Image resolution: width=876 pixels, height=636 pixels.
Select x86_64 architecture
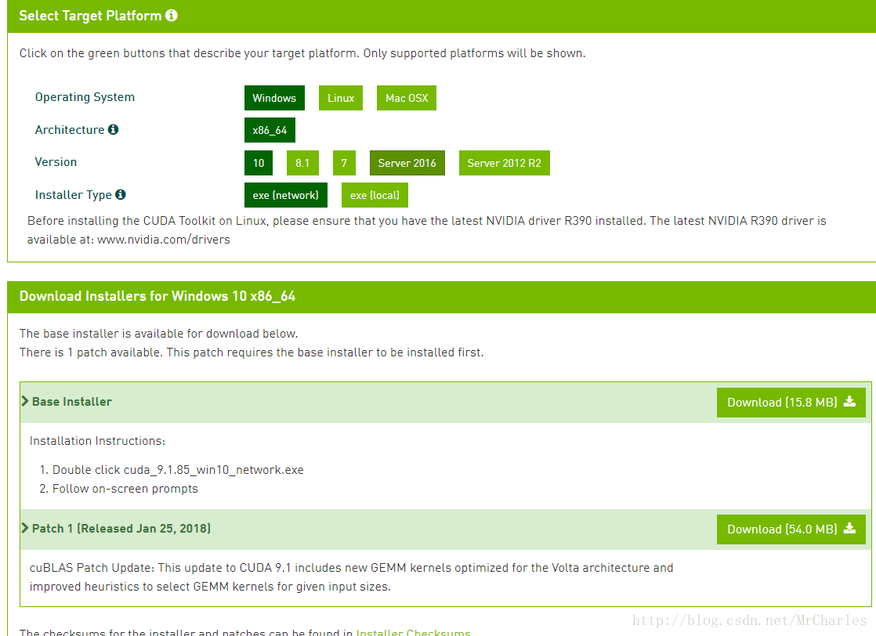click(x=270, y=130)
